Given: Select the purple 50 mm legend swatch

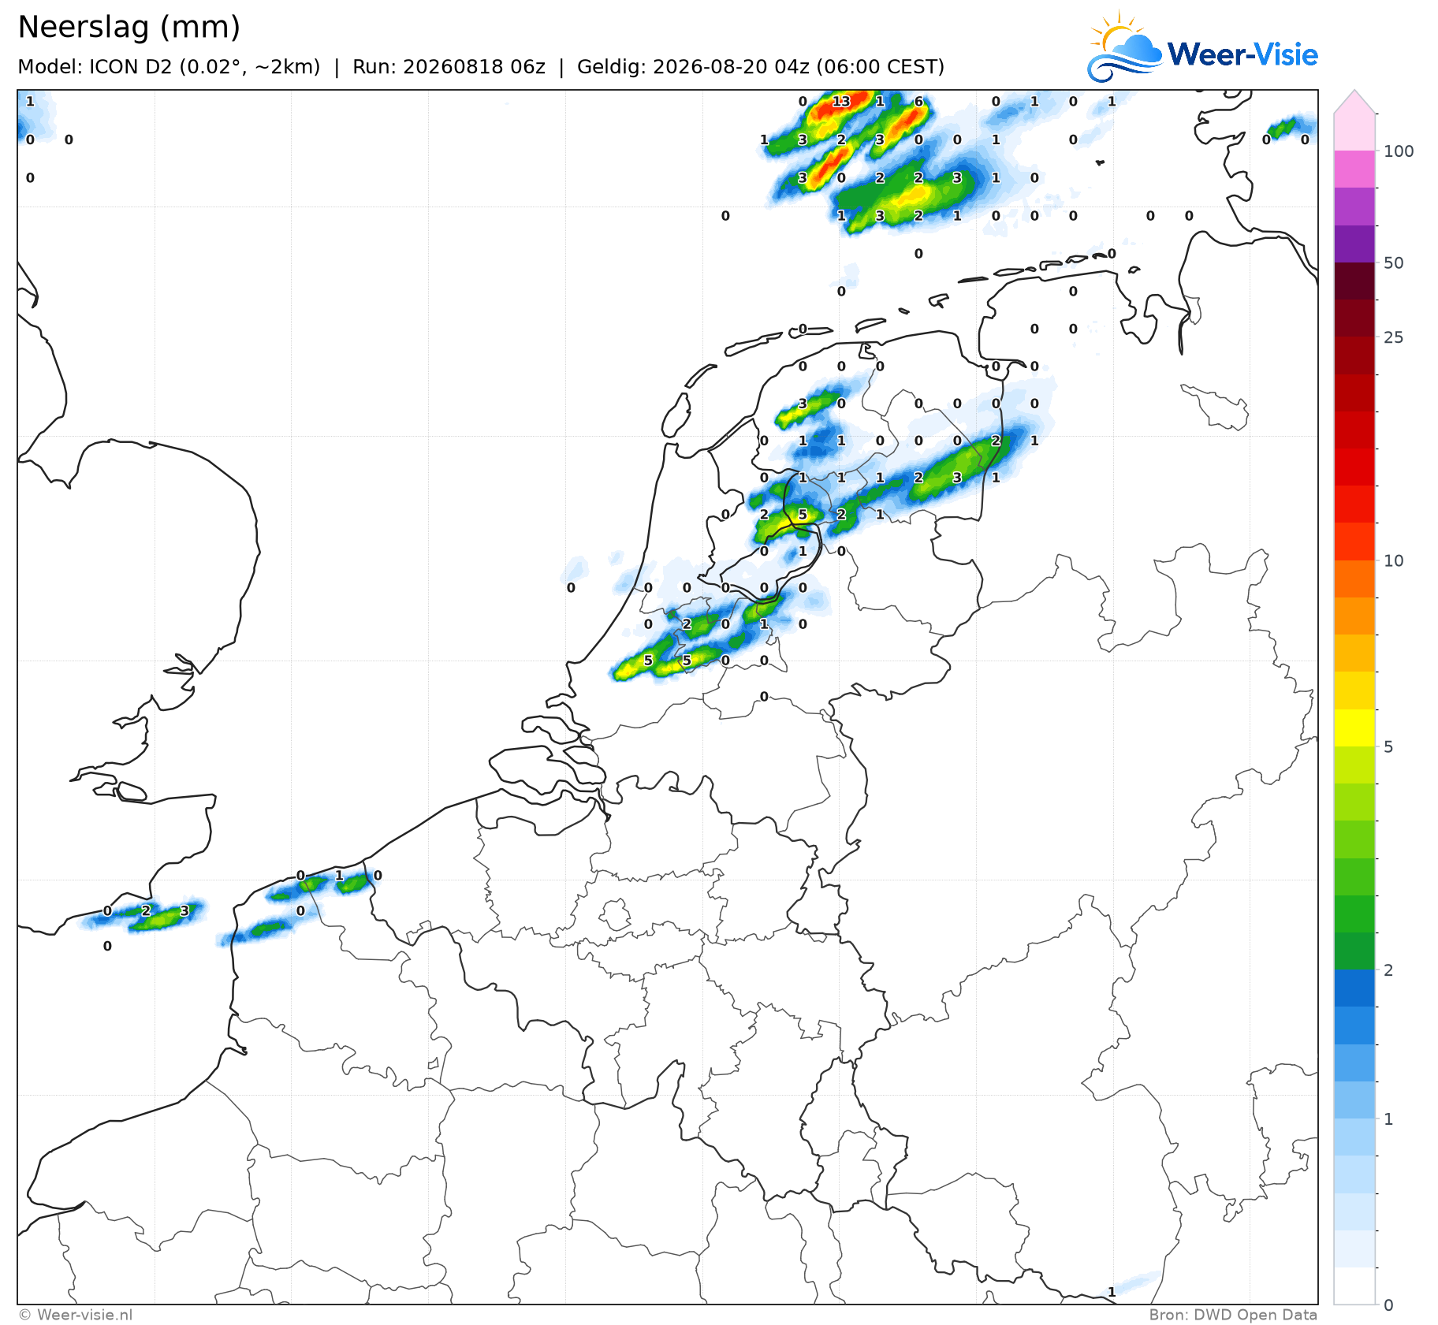Looking at the screenshot, I should (1354, 244).
